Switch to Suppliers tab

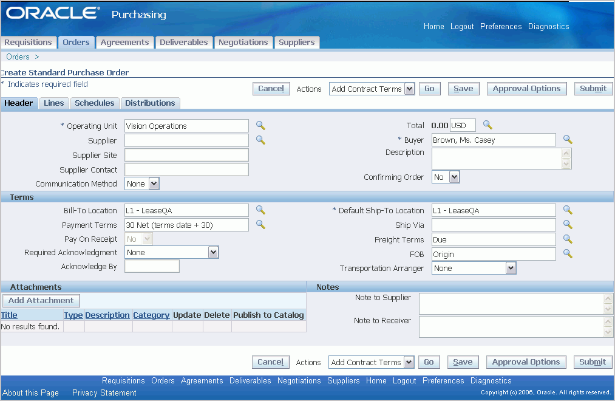point(296,42)
